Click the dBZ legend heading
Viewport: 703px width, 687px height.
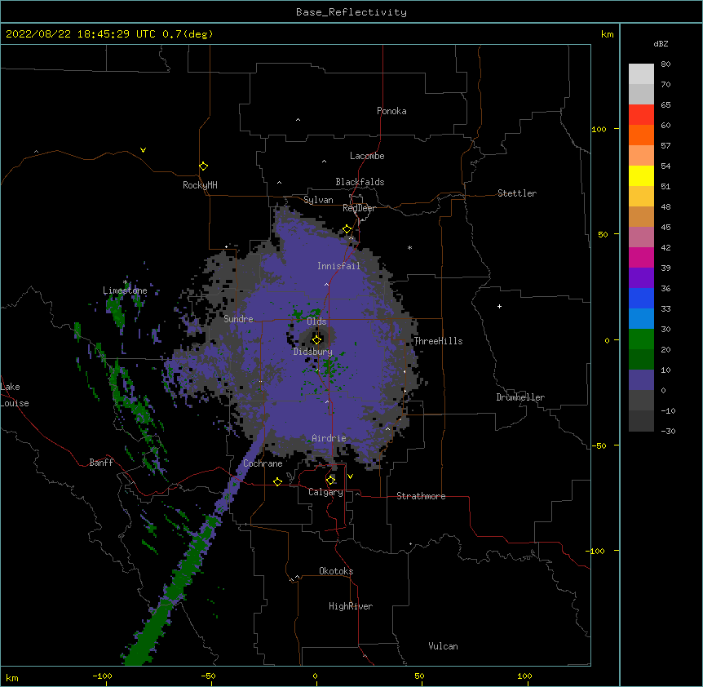click(x=661, y=44)
